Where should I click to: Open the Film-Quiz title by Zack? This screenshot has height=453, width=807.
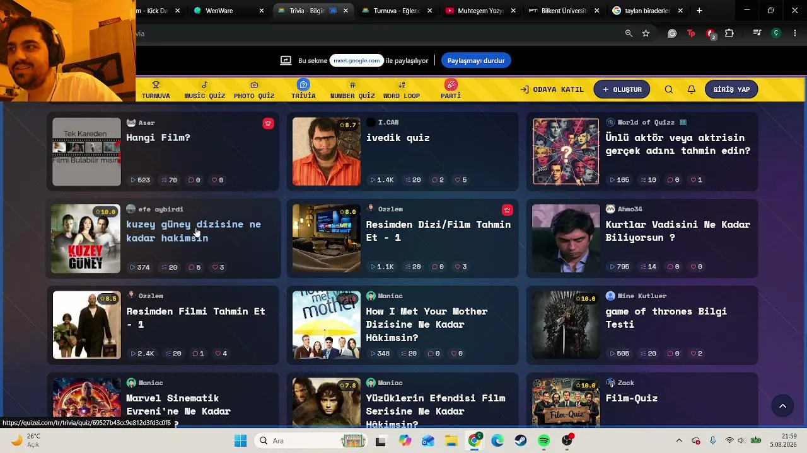coord(632,398)
